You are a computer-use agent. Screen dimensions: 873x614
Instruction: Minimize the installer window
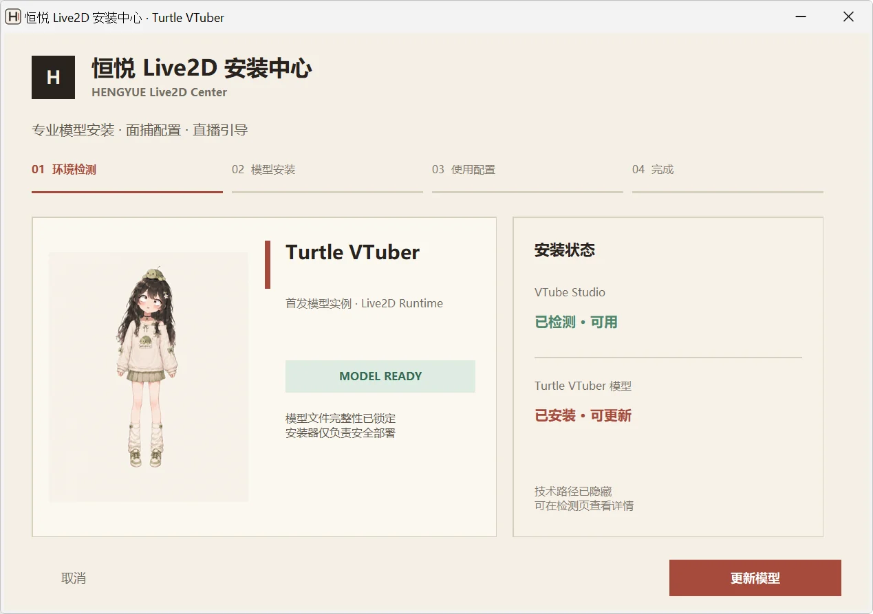800,17
